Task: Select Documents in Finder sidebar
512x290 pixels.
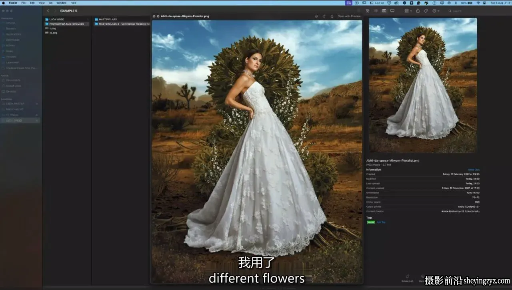Action: point(13,80)
